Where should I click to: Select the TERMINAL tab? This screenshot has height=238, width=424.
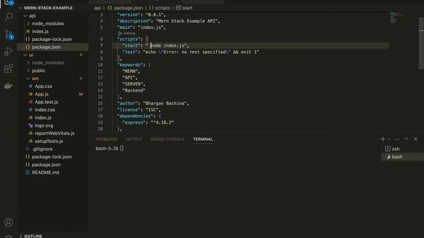[203, 139]
